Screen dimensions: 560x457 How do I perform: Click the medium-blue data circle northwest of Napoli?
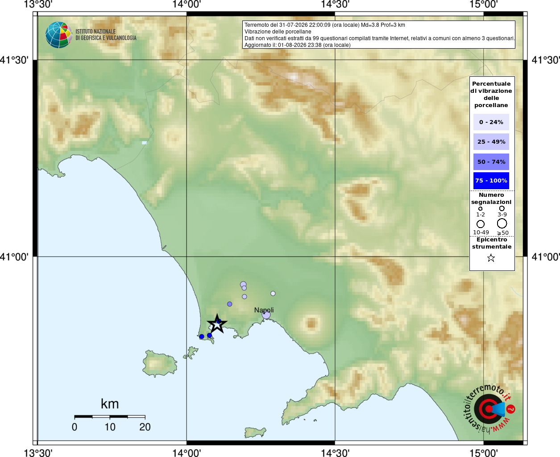tap(229, 304)
